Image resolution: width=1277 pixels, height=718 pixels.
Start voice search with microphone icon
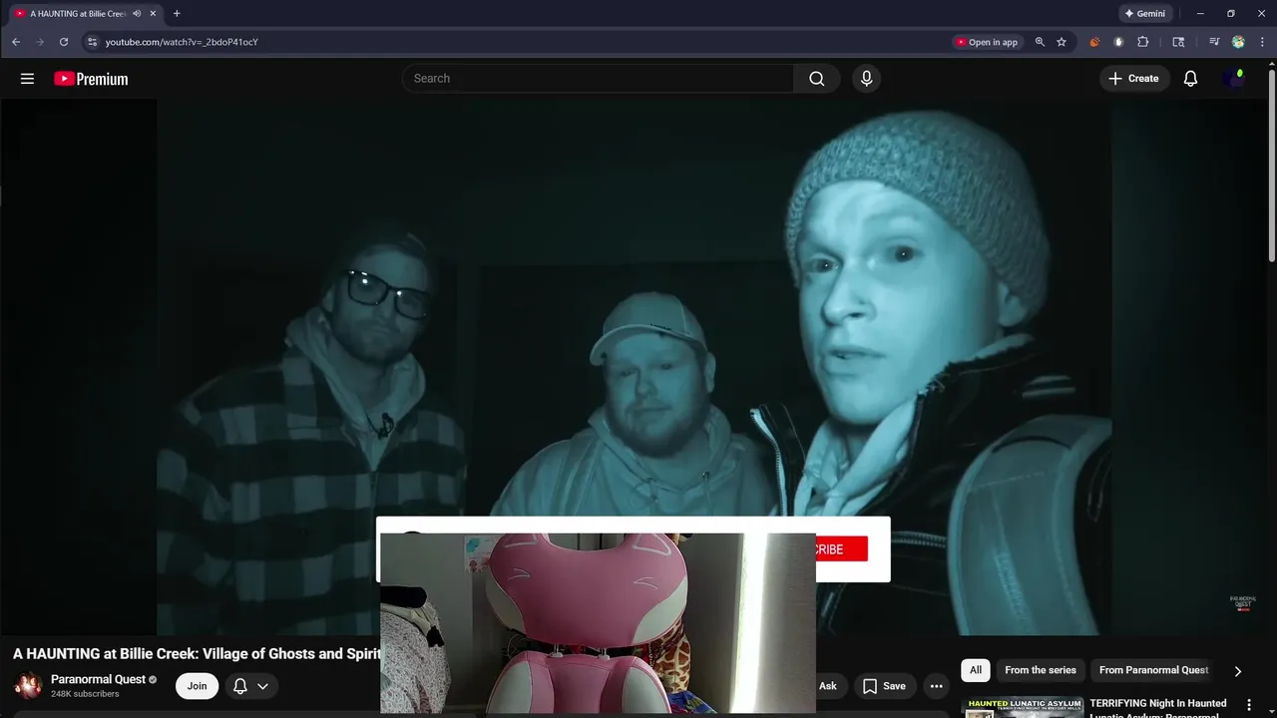866,79
